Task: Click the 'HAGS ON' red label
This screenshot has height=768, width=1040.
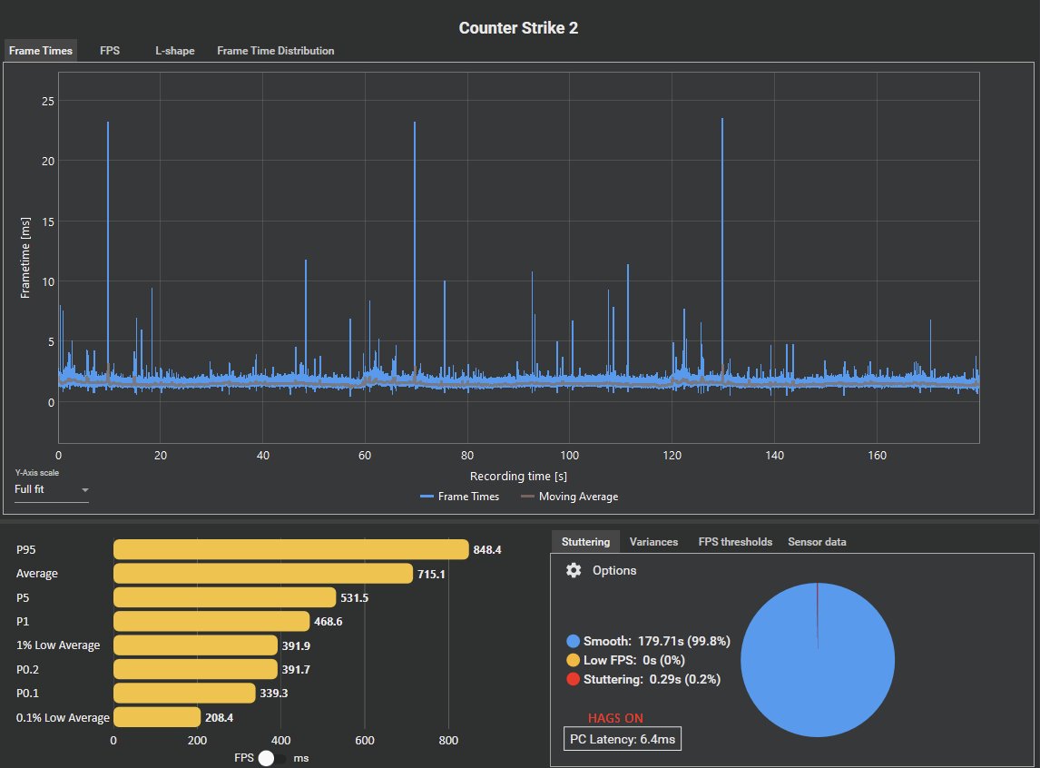Action: click(615, 718)
